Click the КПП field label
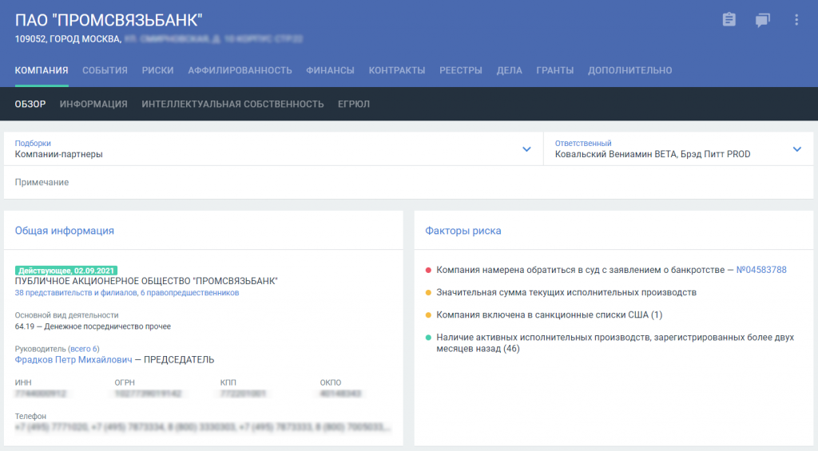Viewport: 818px width, 451px height. pyautogui.click(x=228, y=382)
